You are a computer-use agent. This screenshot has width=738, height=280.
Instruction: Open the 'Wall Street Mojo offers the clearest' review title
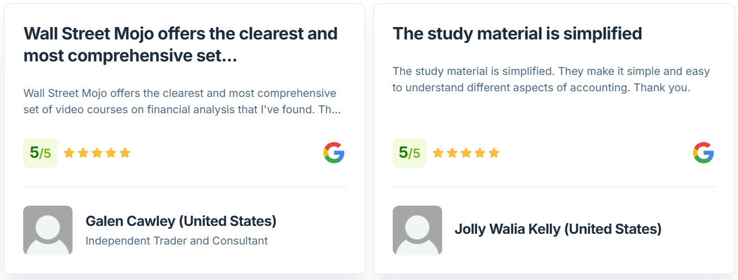coord(181,45)
